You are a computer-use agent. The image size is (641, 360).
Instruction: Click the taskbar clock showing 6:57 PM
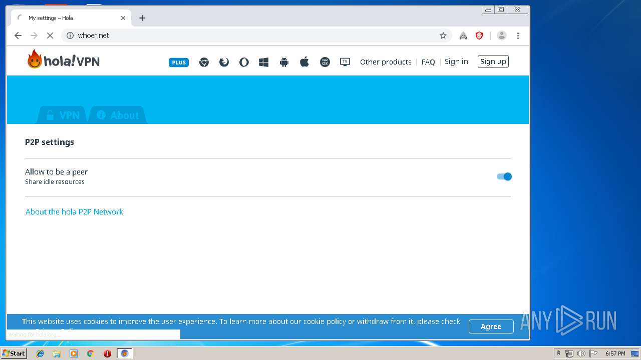coord(615,353)
